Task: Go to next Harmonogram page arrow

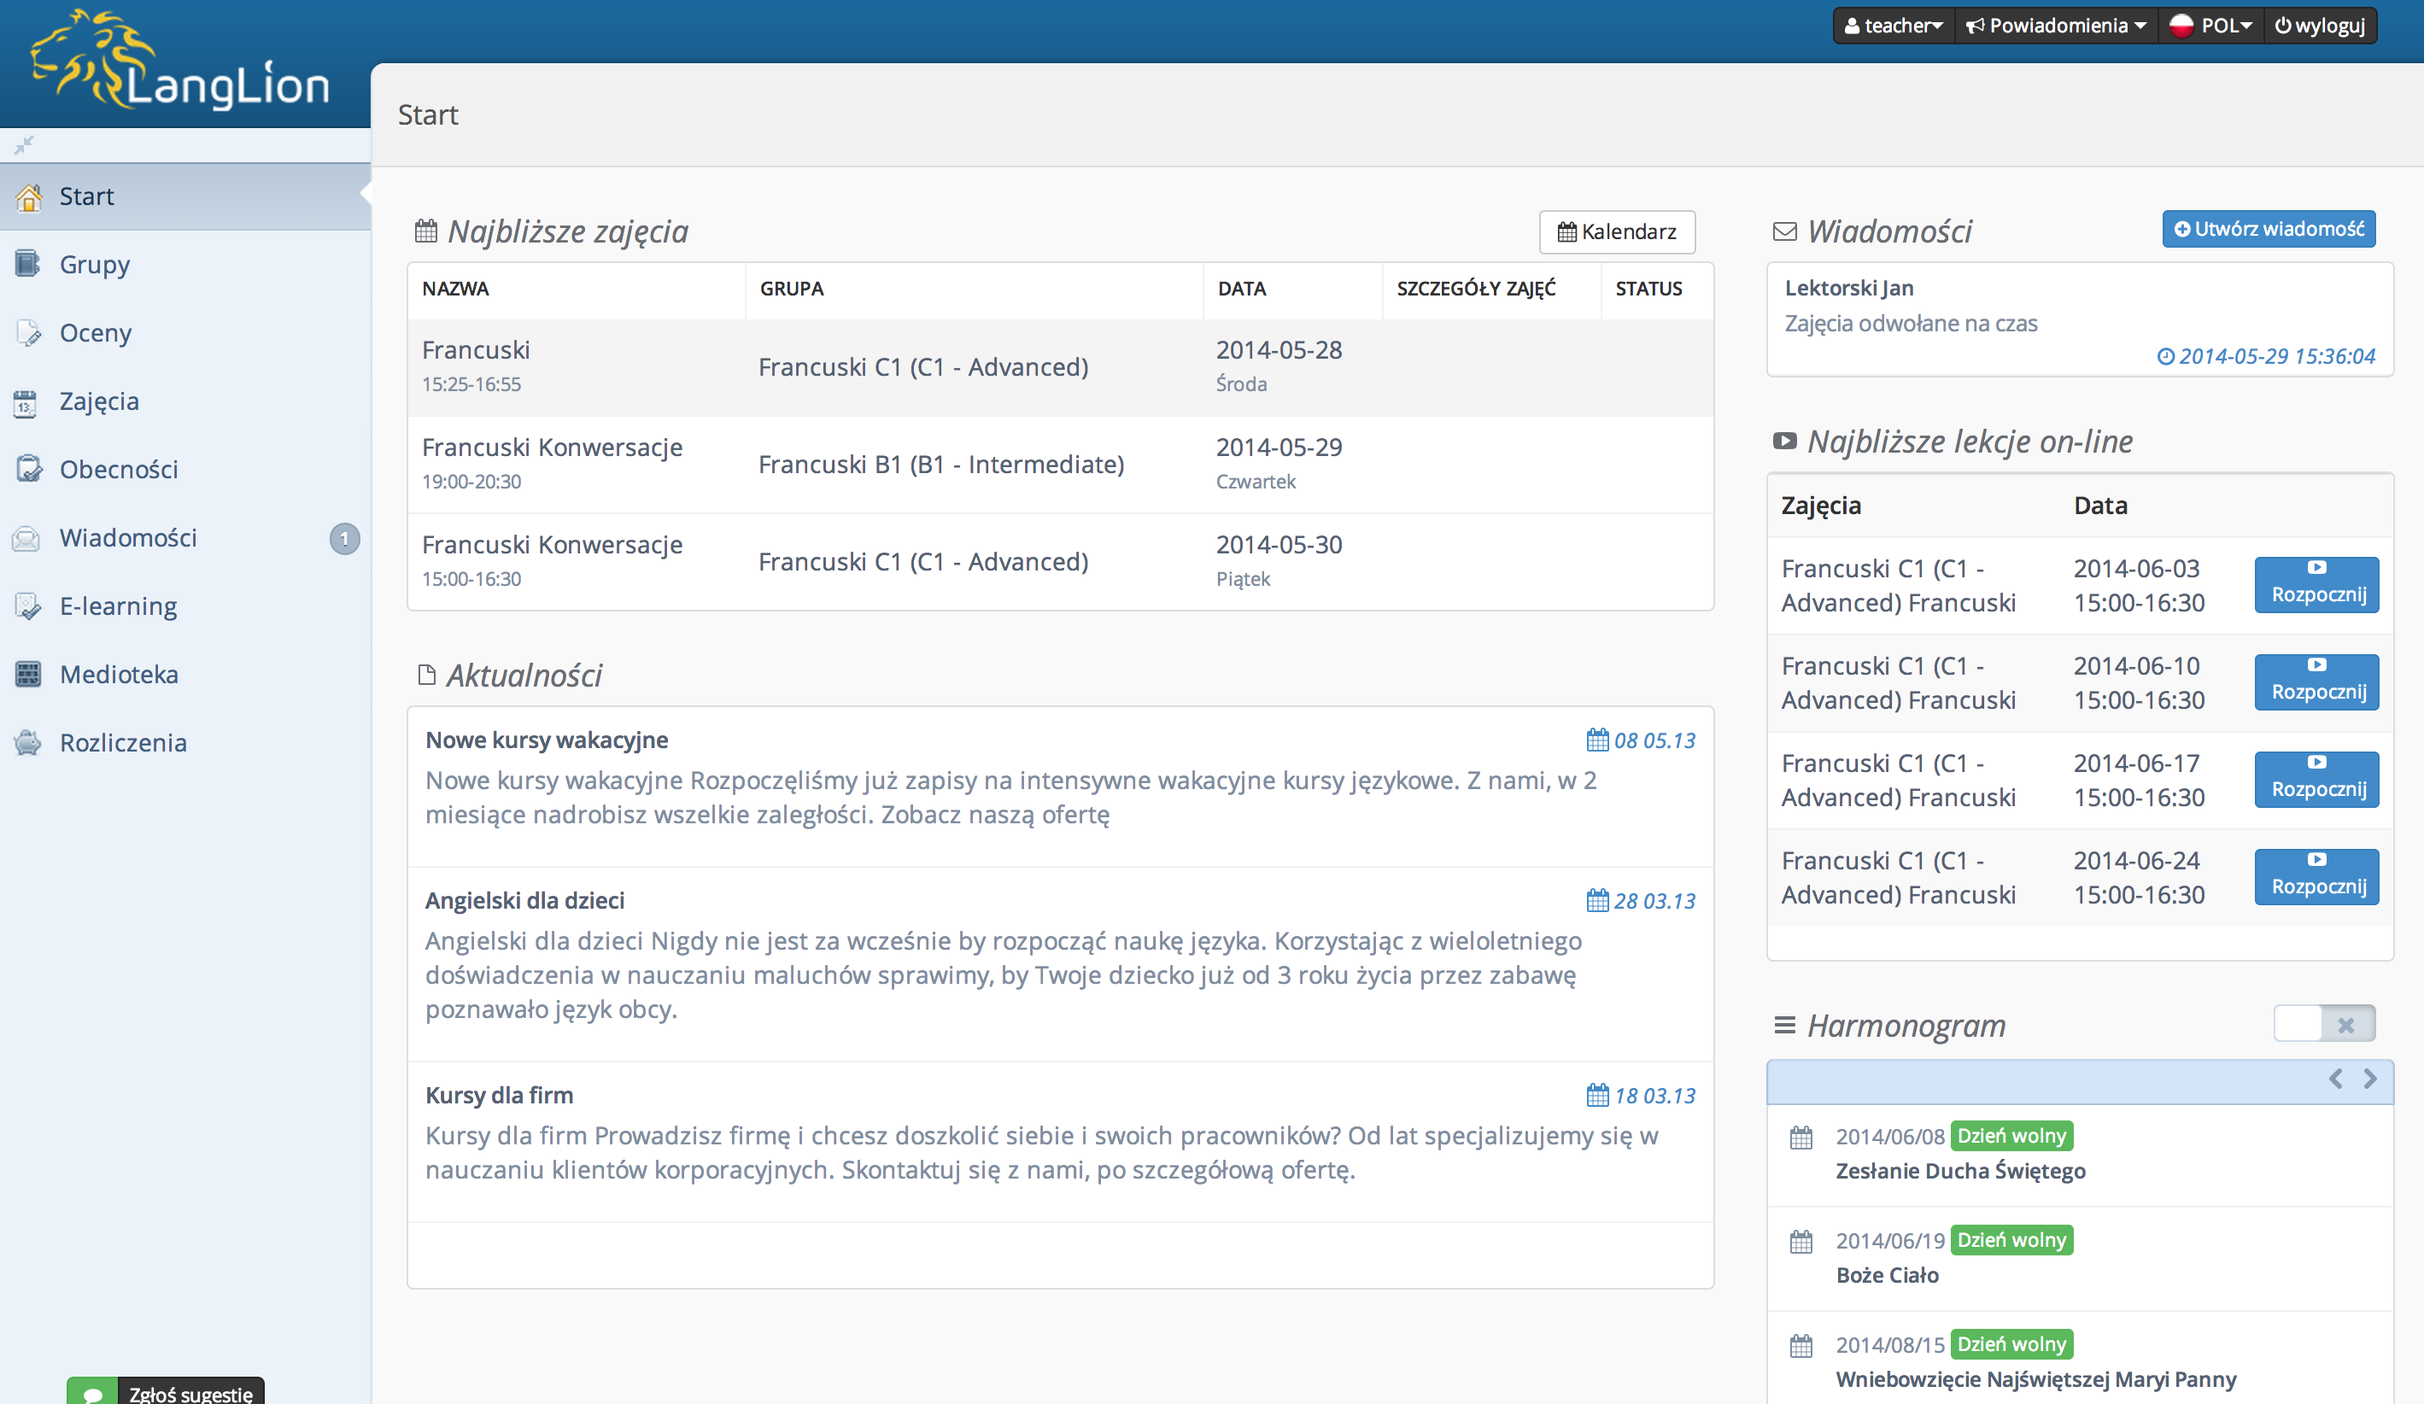Action: point(2370,1079)
